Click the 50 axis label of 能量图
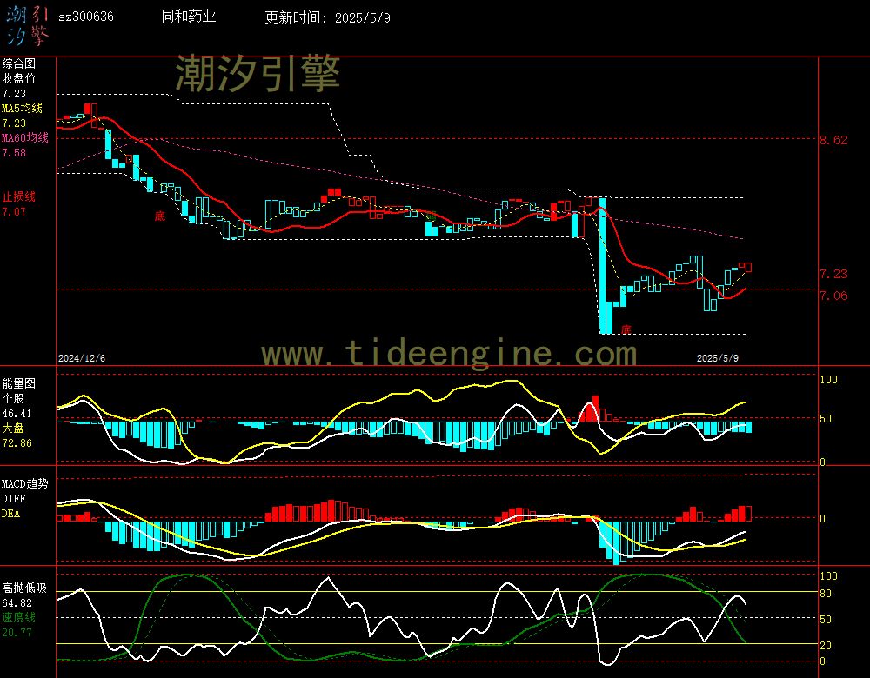 826,419
